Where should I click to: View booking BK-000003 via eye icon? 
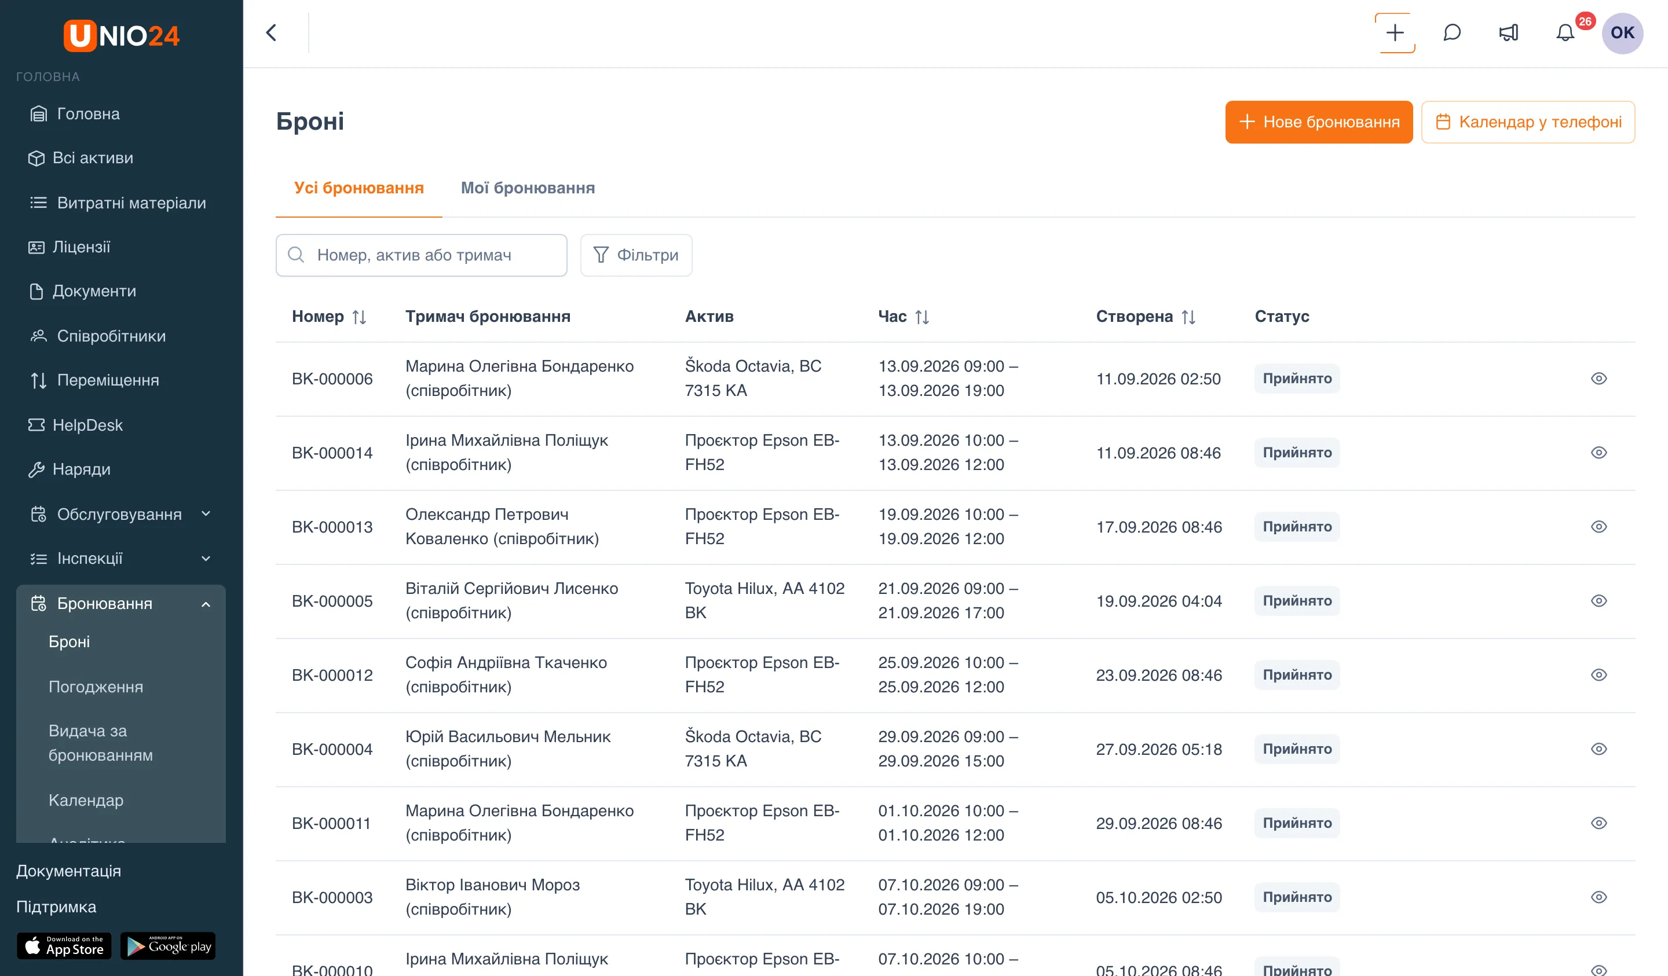[1599, 897]
